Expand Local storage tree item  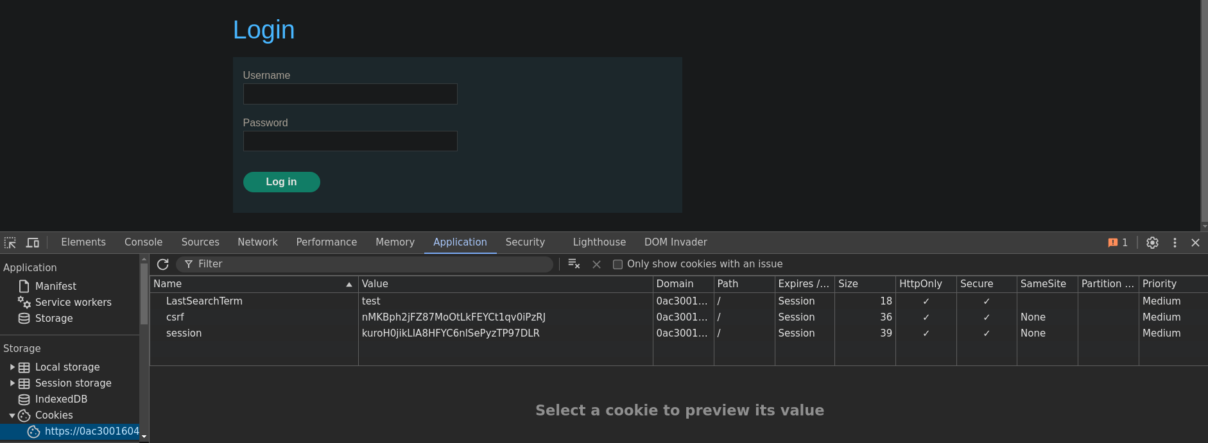point(12,367)
